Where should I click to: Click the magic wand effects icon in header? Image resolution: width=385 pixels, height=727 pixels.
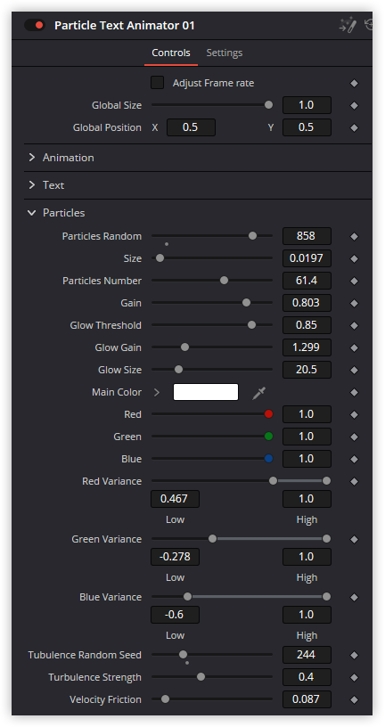point(348,25)
